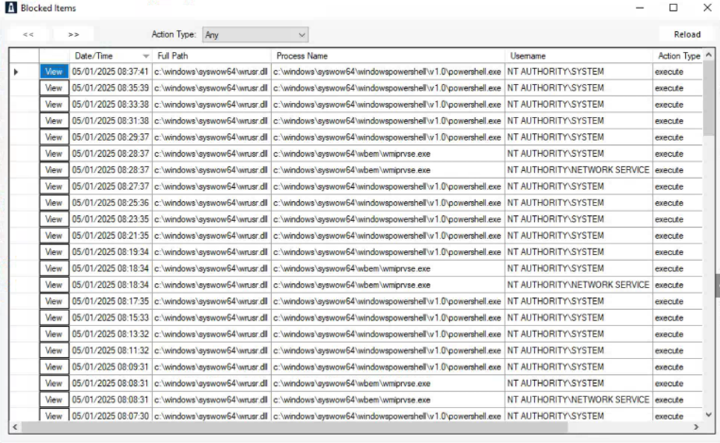Go to next page with >> button
Viewport: 720px width, 443px height.
click(74, 34)
